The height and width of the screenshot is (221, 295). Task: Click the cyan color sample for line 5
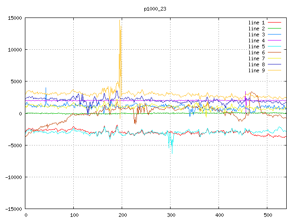275,47
